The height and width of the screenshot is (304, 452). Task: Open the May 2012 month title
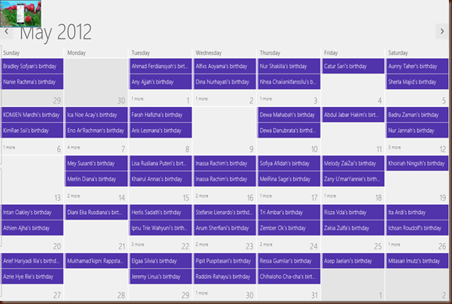click(56, 32)
